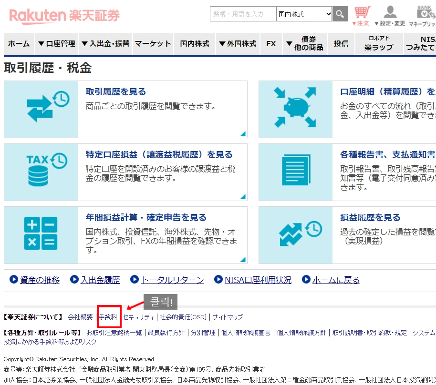
Task: Open the 会社概要 footer link
Action: pyautogui.click(x=80, y=317)
